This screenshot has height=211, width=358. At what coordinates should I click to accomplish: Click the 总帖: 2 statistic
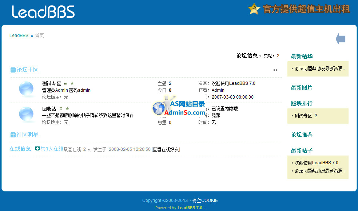(x=271, y=56)
